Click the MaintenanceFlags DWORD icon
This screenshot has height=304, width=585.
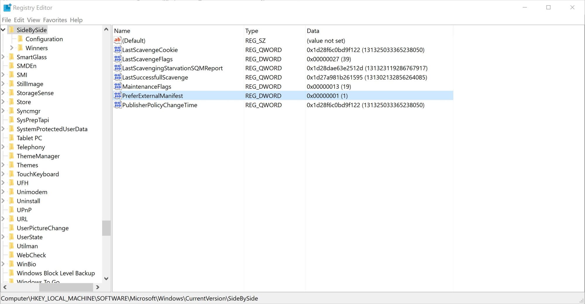[118, 86]
